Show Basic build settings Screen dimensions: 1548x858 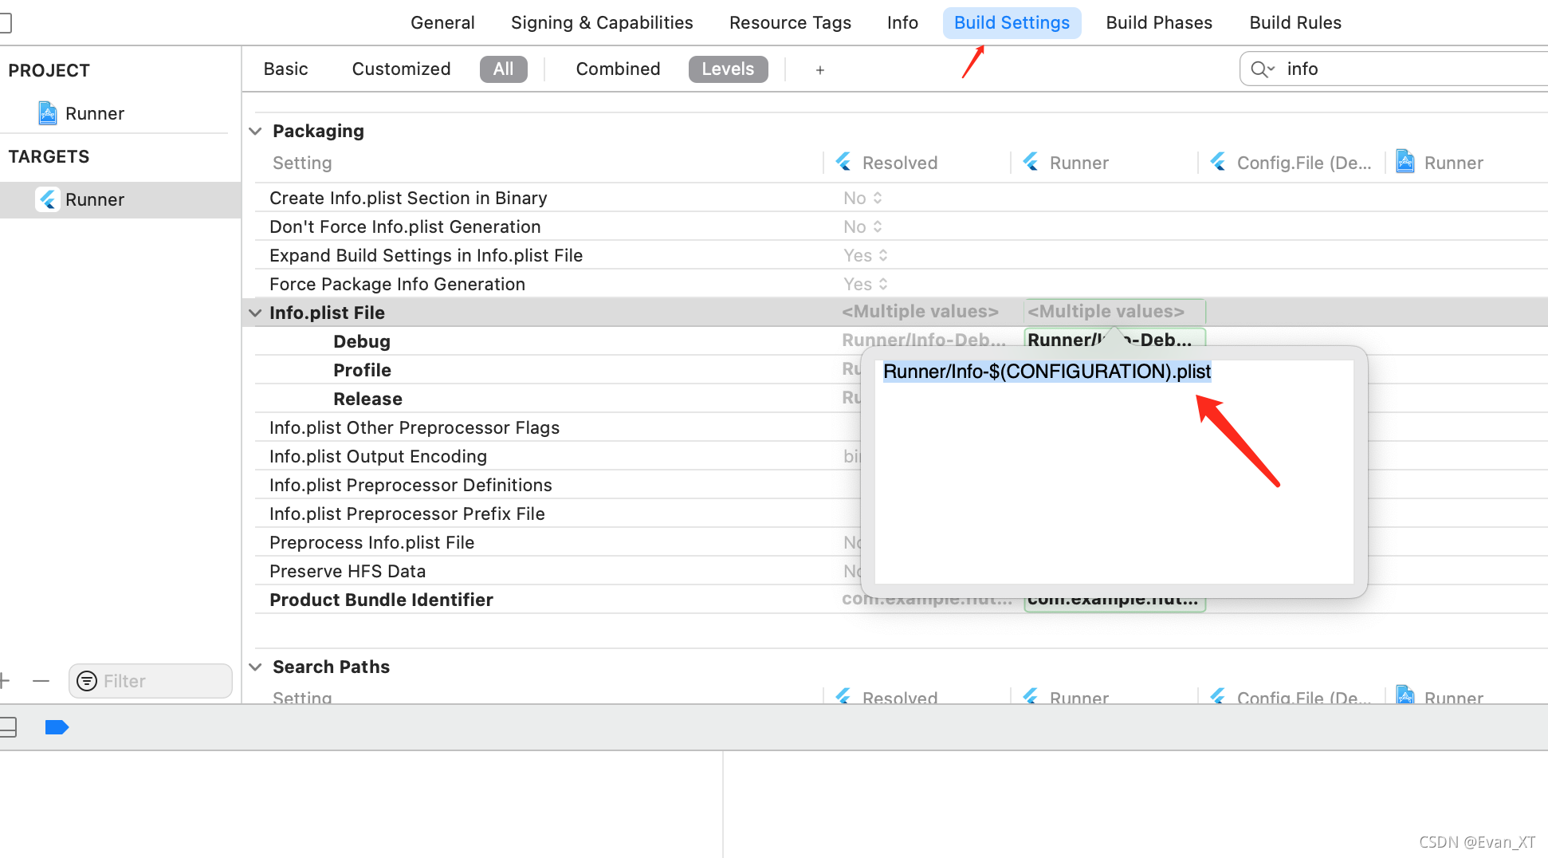click(x=285, y=69)
